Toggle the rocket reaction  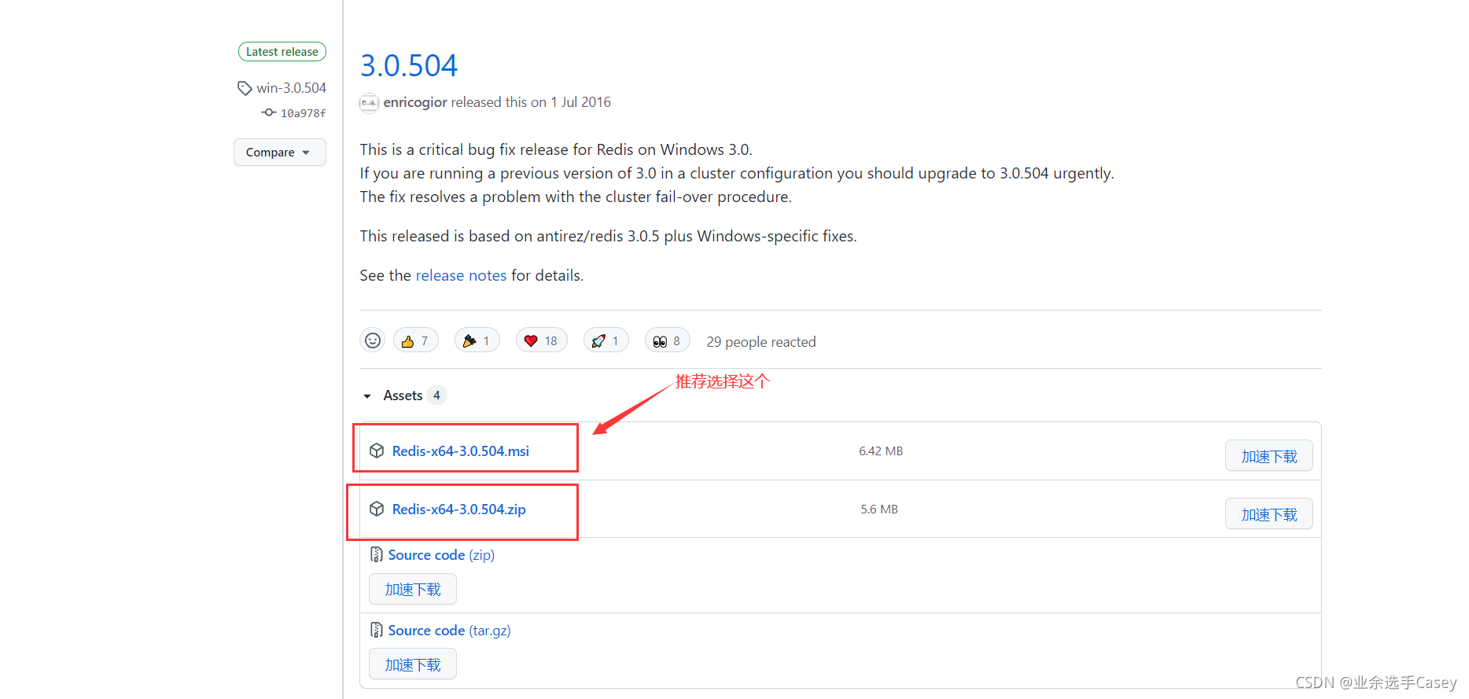pyautogui.click(x=606, y=340)
